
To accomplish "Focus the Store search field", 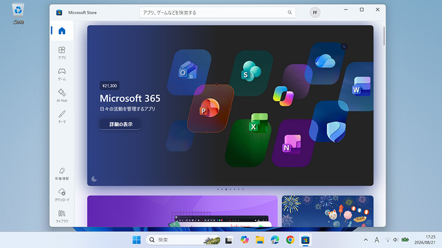I will pyautogui.click(x=217, y=12).
